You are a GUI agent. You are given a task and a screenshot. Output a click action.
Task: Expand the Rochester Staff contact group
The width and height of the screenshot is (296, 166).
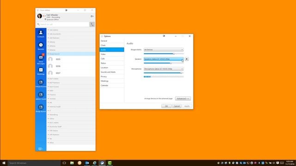[71, 127]
